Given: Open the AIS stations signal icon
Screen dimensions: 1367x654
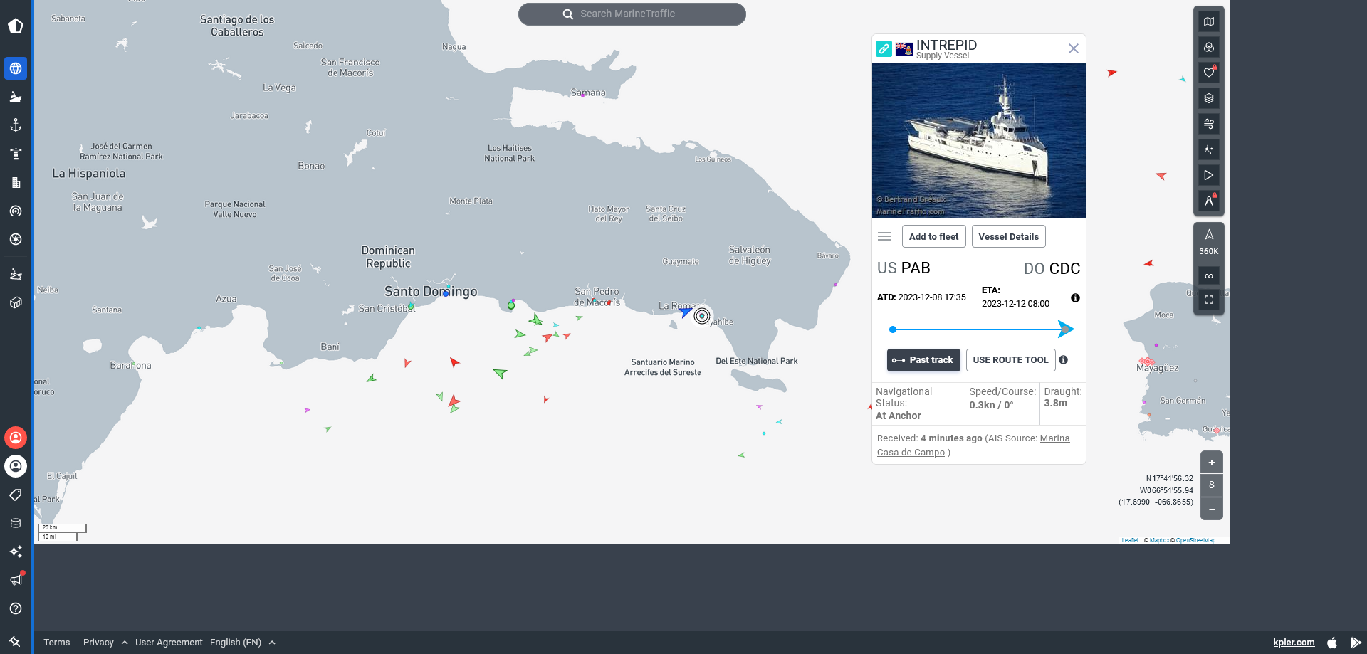Looking at the screenshot, I should coord(16,211).
